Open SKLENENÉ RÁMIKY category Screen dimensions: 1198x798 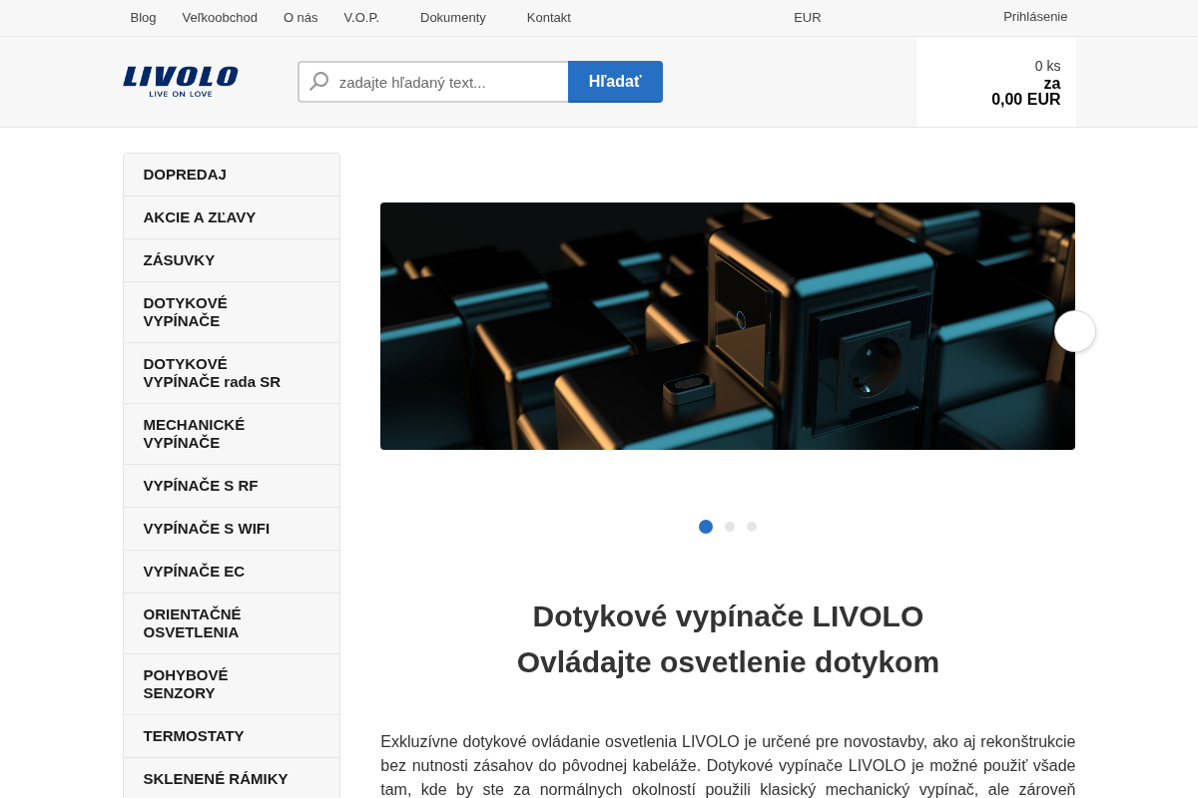[232, 779]
